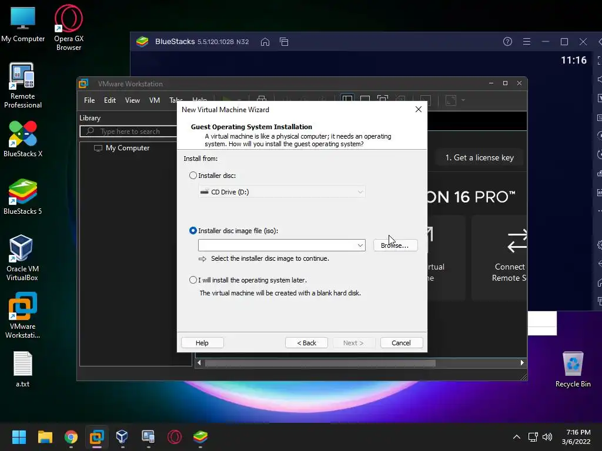The image size is (602, 451).
Task: Click BlueStacks multi-instance windows icon
Action: pyautogui.click(x=284, y=42)
